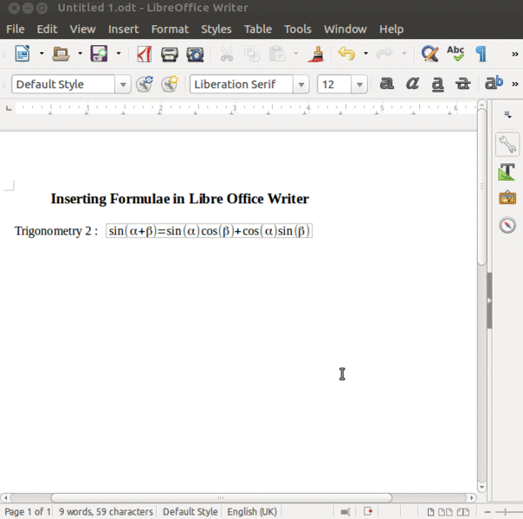523x519 pixels.
Task: Open the sidebar settings menu
Action: pyautogui.click(x=507, y=115)
